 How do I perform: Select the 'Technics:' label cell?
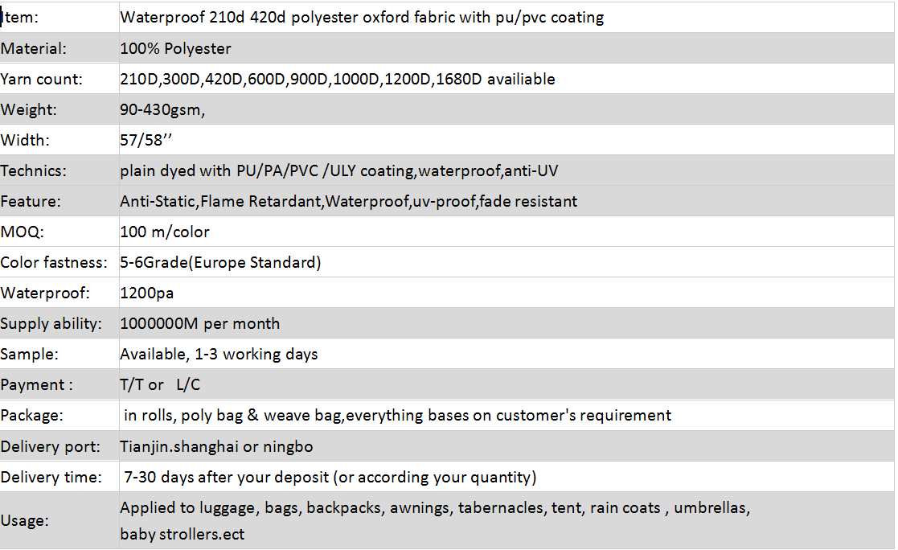click(x=34, y=170)
